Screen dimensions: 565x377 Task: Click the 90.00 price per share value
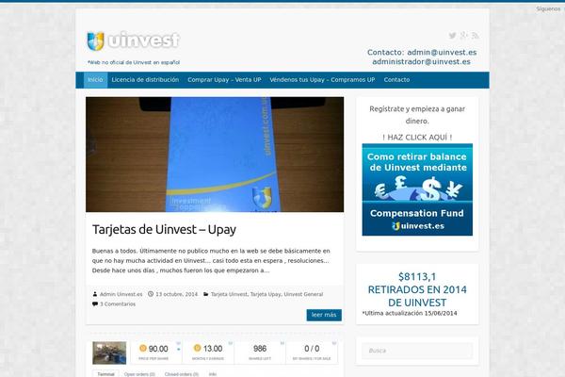(158, 349)
